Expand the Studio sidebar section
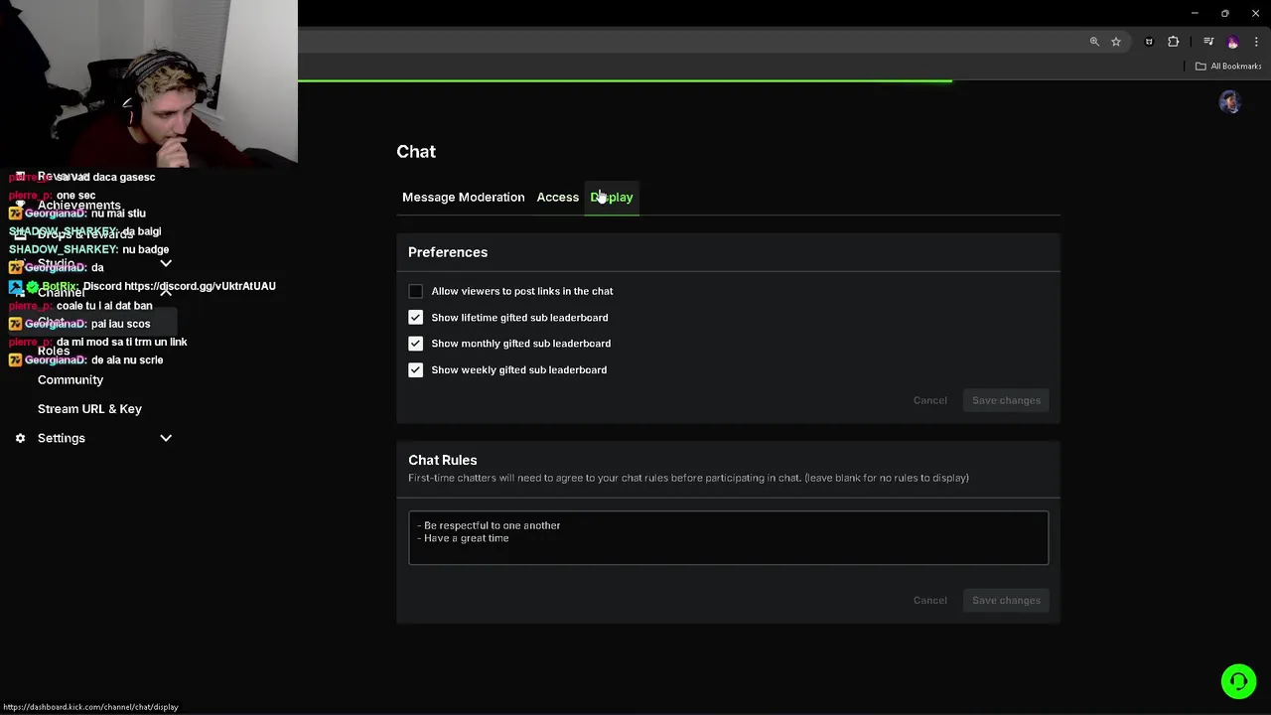Screen dimensions: 1271x715 tap(166, 264)
